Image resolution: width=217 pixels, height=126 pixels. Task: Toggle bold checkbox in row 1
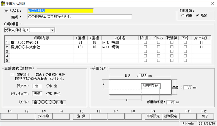pyautogui.click(x=145, y=43)
